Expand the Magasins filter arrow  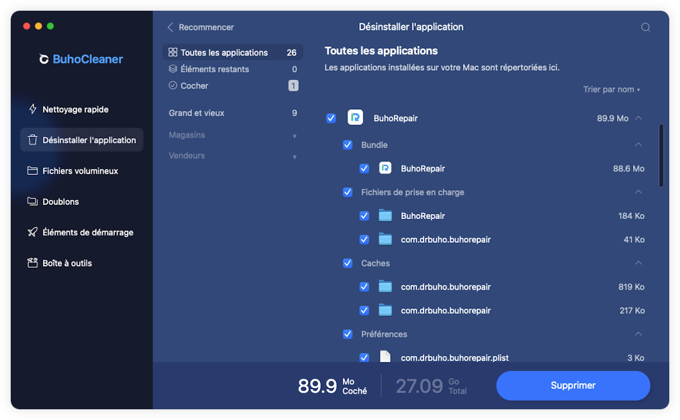[x=295, y=136]
